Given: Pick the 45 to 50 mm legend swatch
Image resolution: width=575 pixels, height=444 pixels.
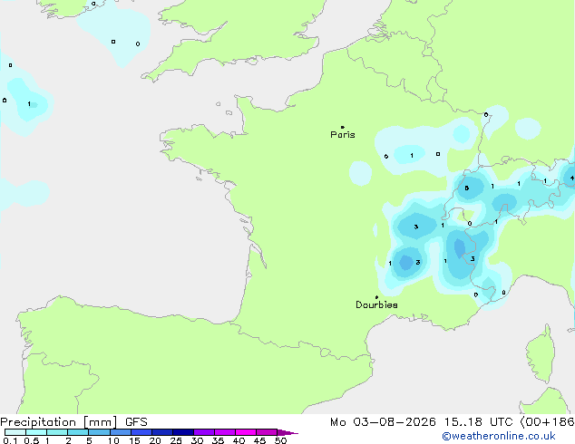Looking at the screenshot, I should pos(267,432).
